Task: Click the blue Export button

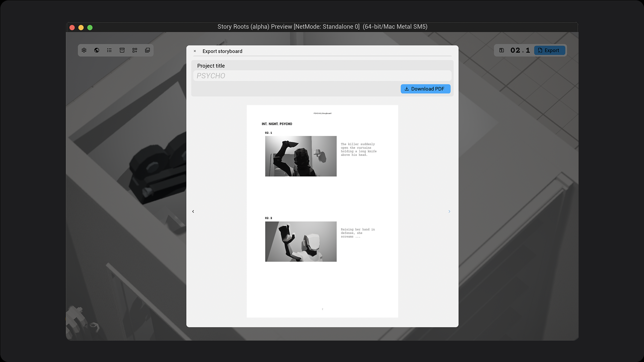Action: click(x=549, y=50)
